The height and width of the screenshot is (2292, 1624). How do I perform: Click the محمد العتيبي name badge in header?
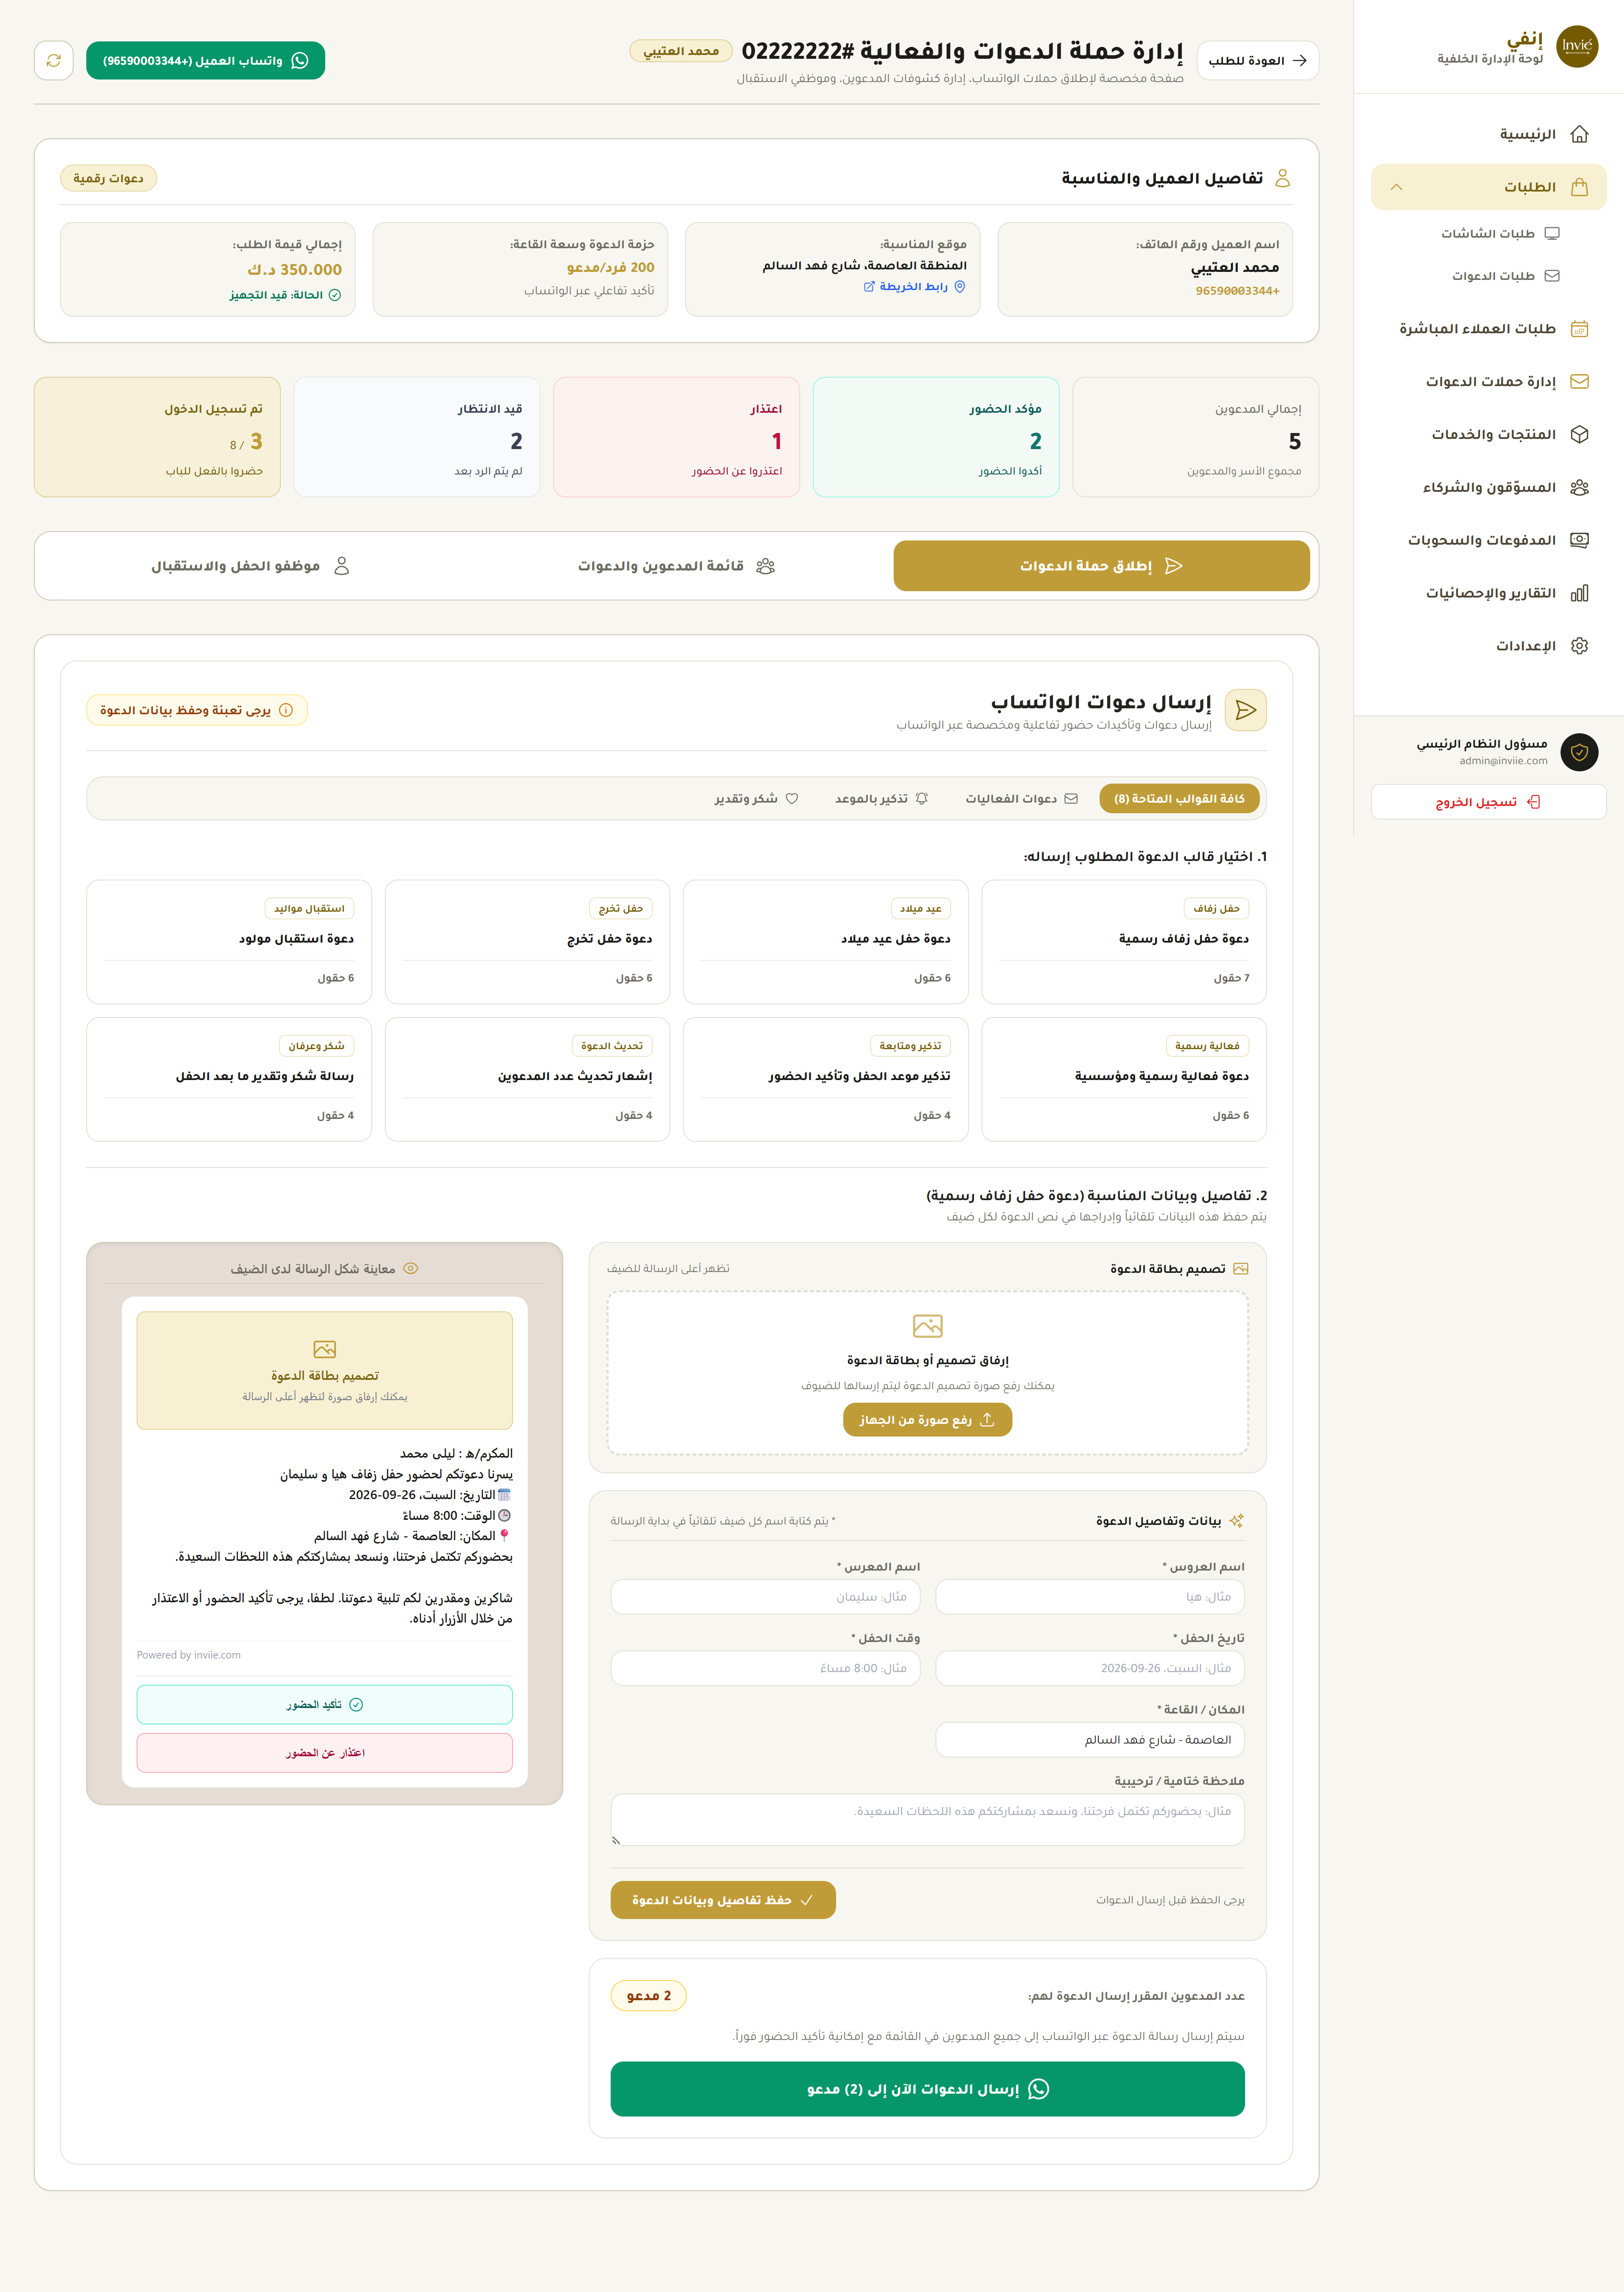coord(681,51)
